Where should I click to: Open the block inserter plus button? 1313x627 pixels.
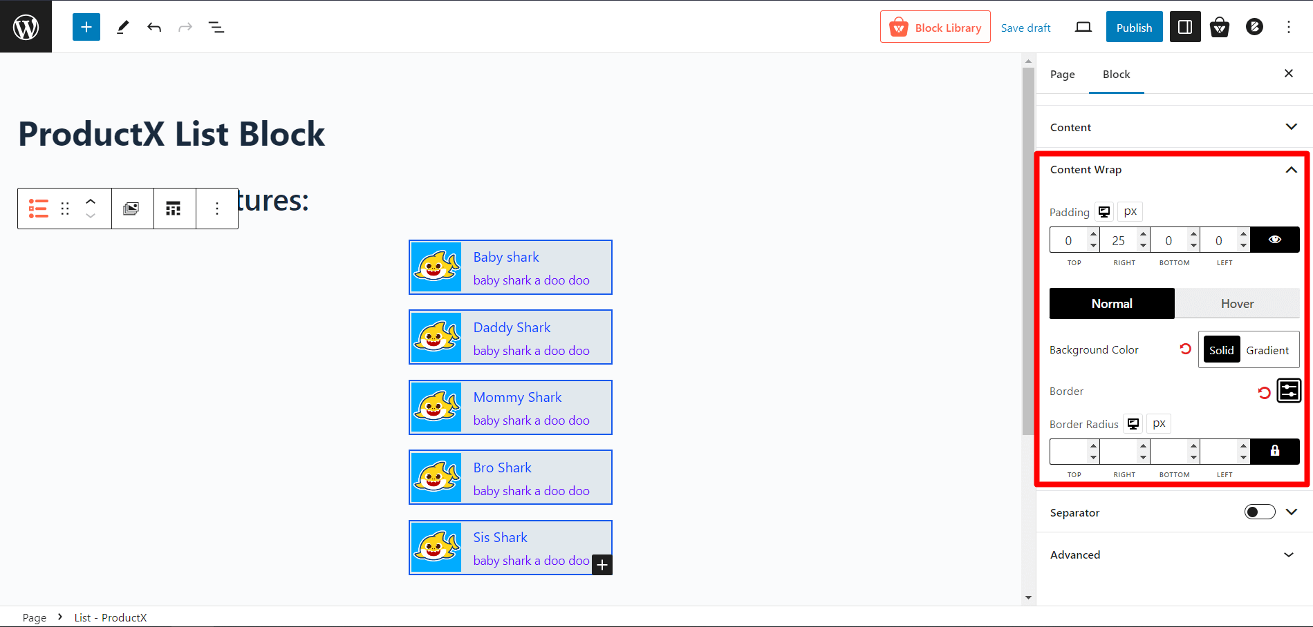pyautogui.click(x=86, y=27)
